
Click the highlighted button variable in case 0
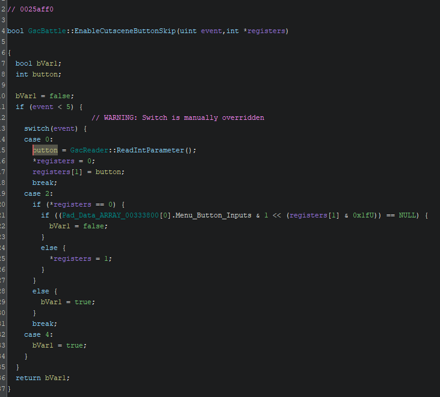tap(45, 150)
